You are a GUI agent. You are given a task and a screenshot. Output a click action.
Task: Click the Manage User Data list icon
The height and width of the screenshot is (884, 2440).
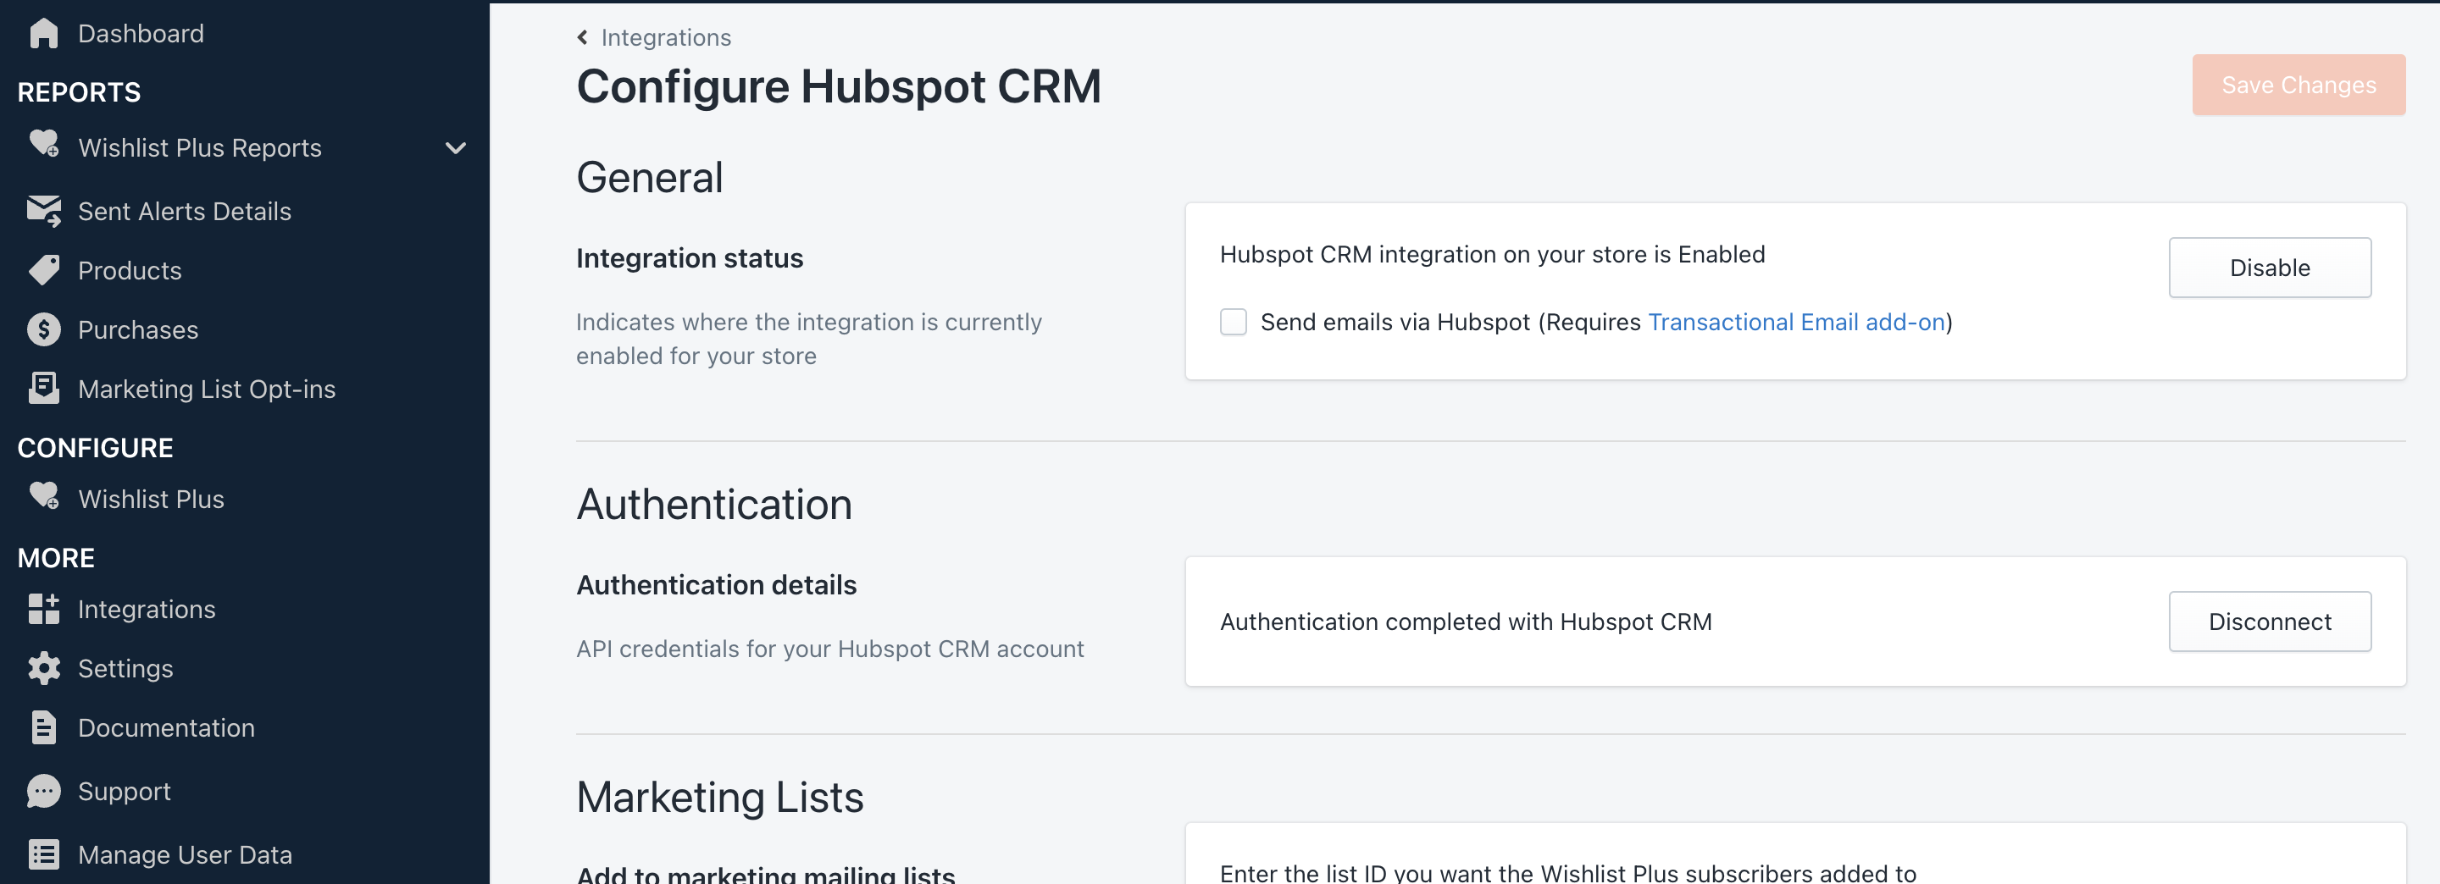click(x=43, y=854)
